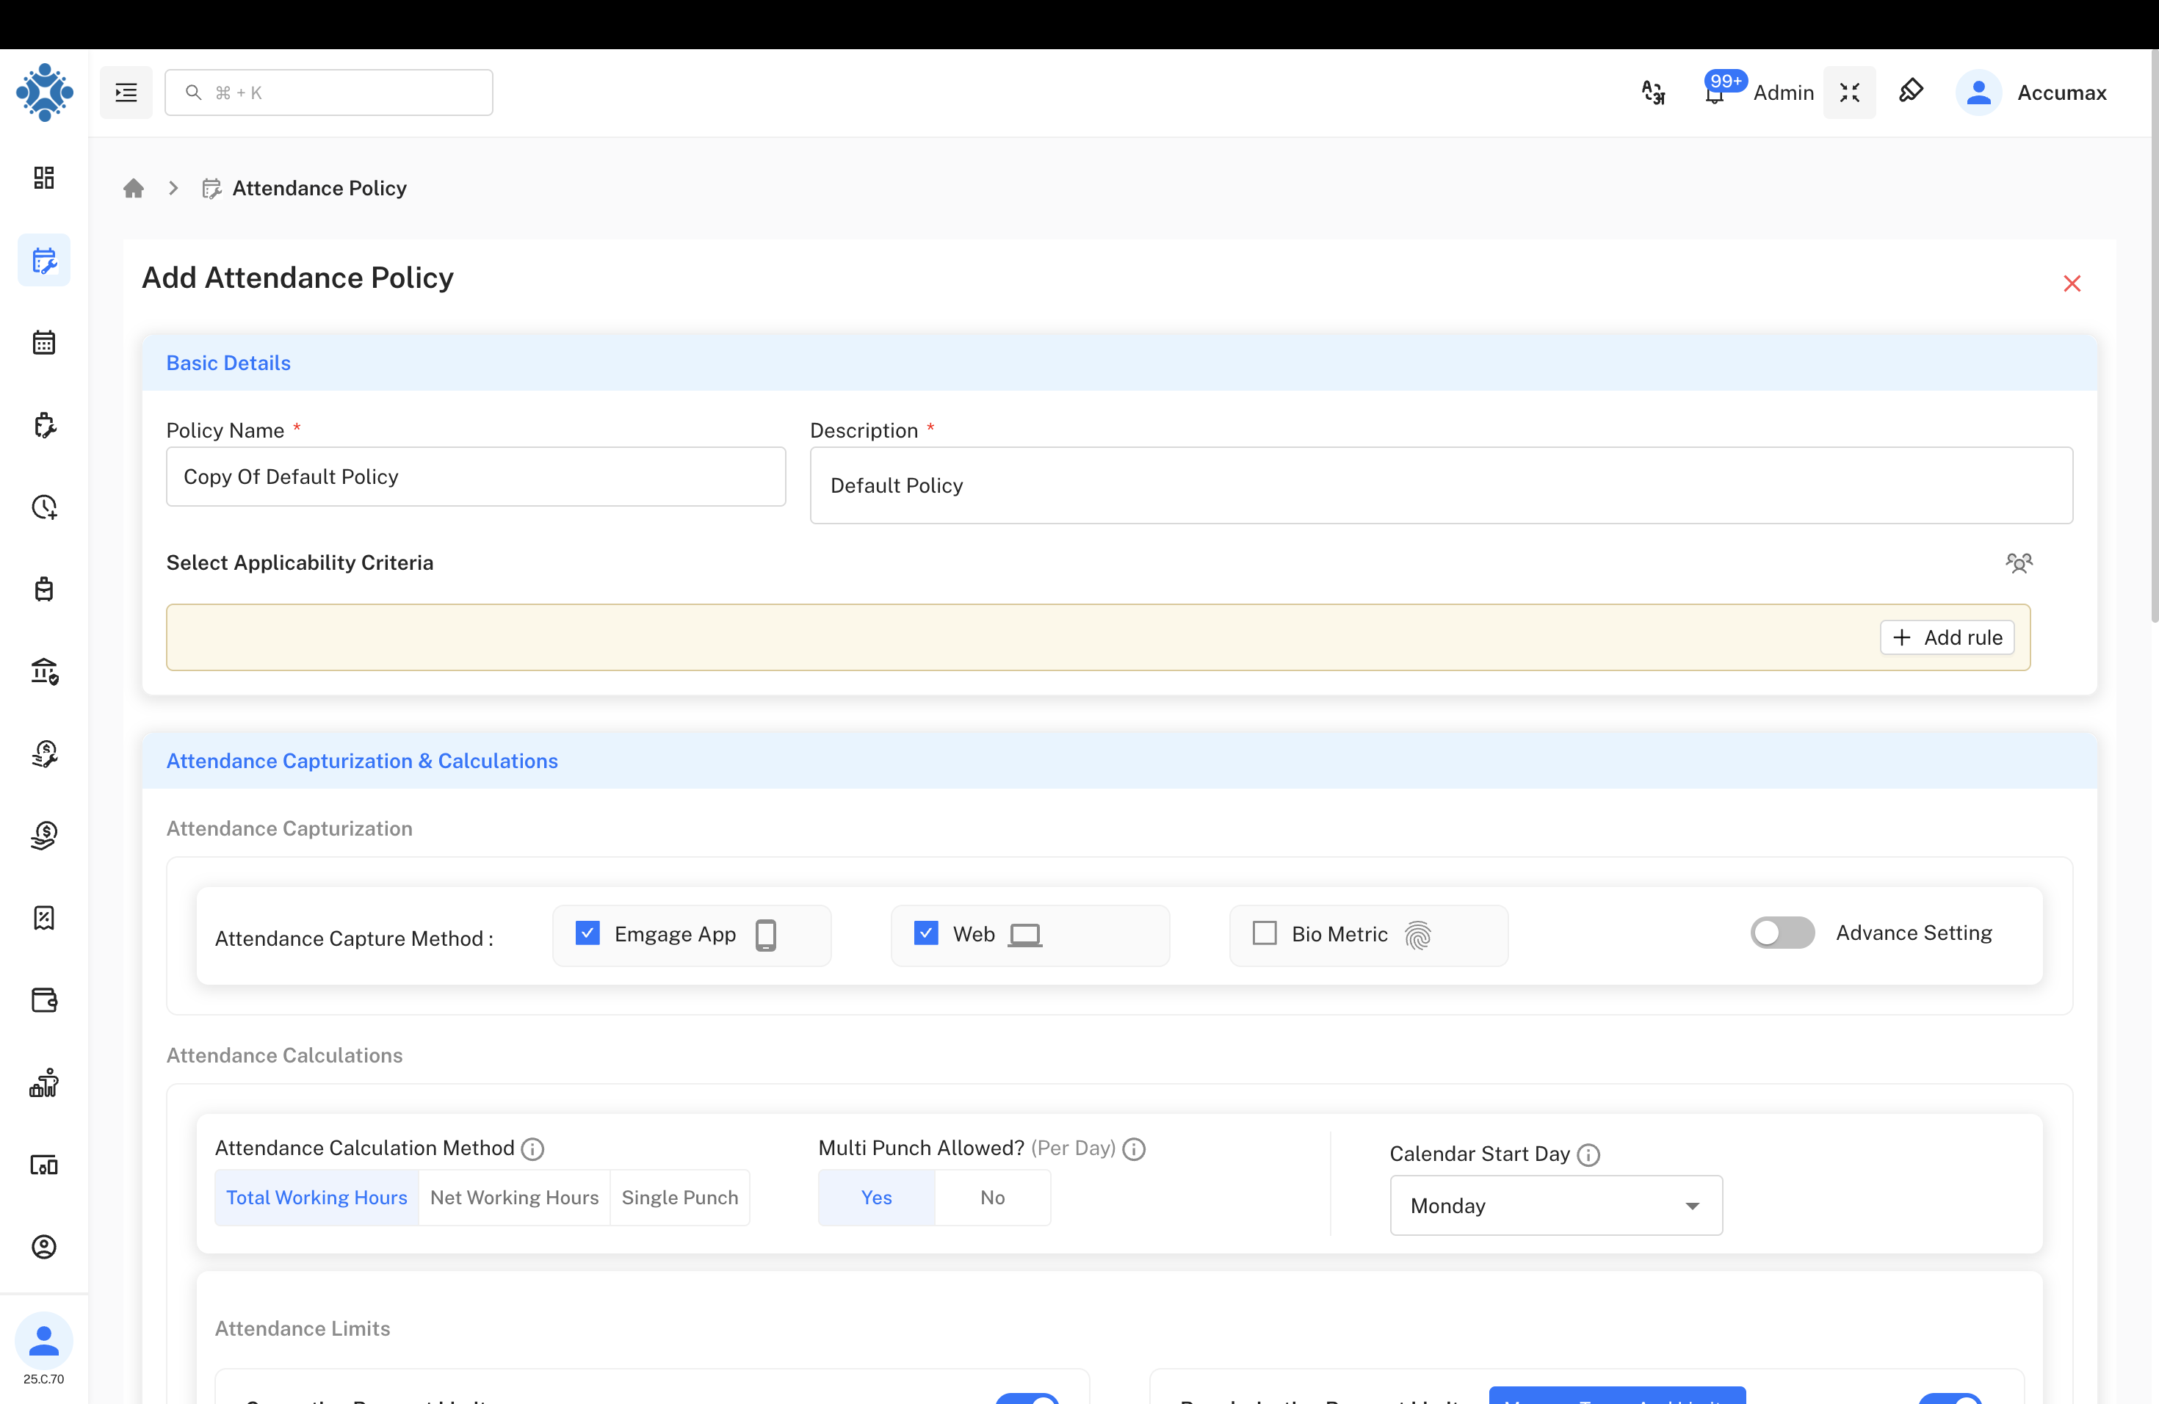Open the notification bell with 99+ badge
The height and width of the screenshot is (1404, 2159).
point(1715,92)
